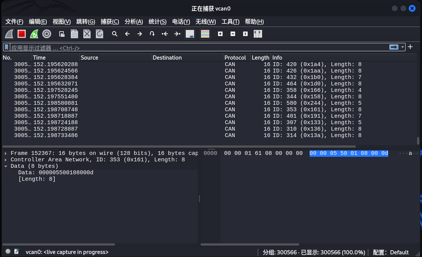Open capture options gear icon
Viewport: 422px width, 257px height.
[x=47, y=34]
